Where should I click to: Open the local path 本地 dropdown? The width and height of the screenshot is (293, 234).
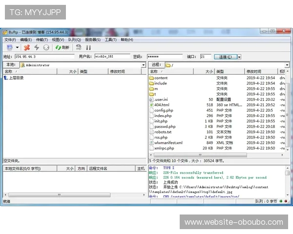coord(143,65)
